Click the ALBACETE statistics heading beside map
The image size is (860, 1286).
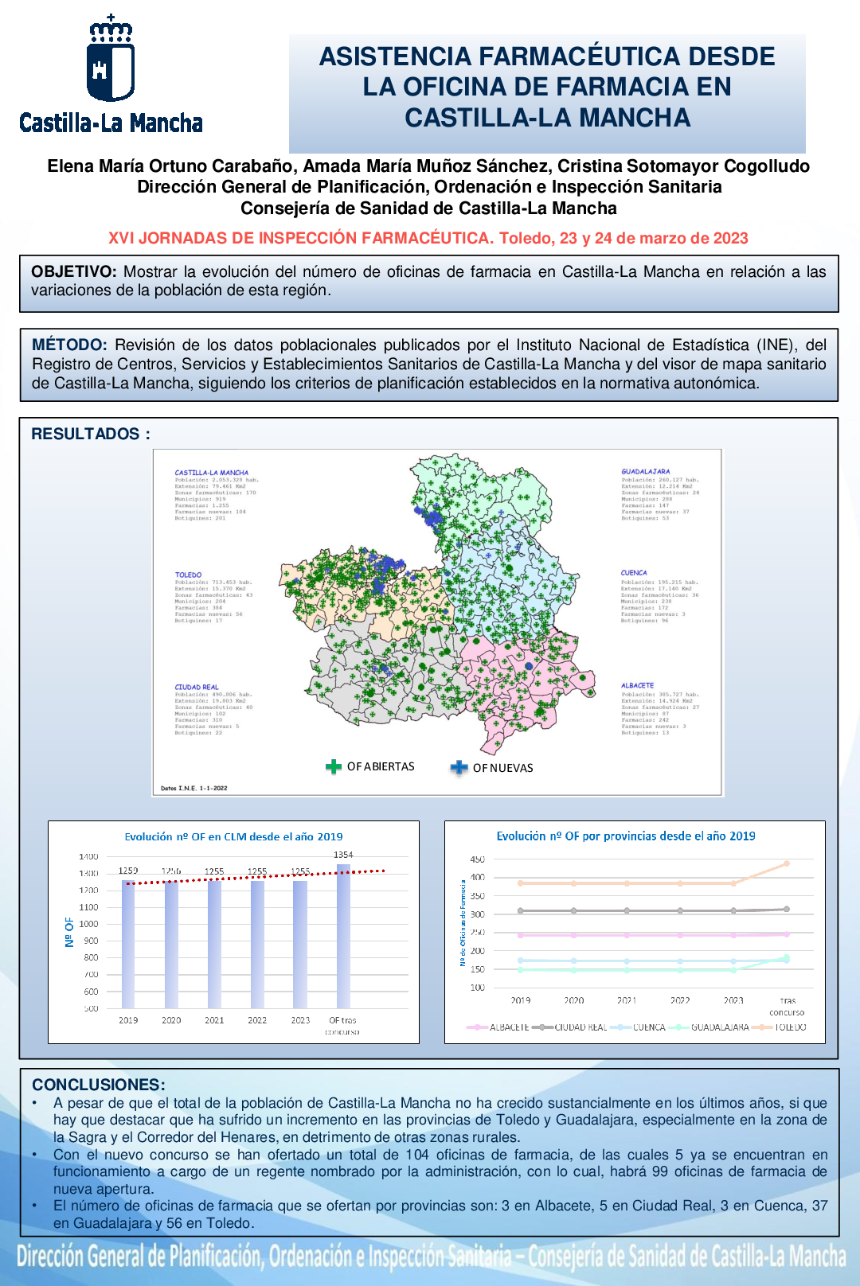tap(637, 685)
